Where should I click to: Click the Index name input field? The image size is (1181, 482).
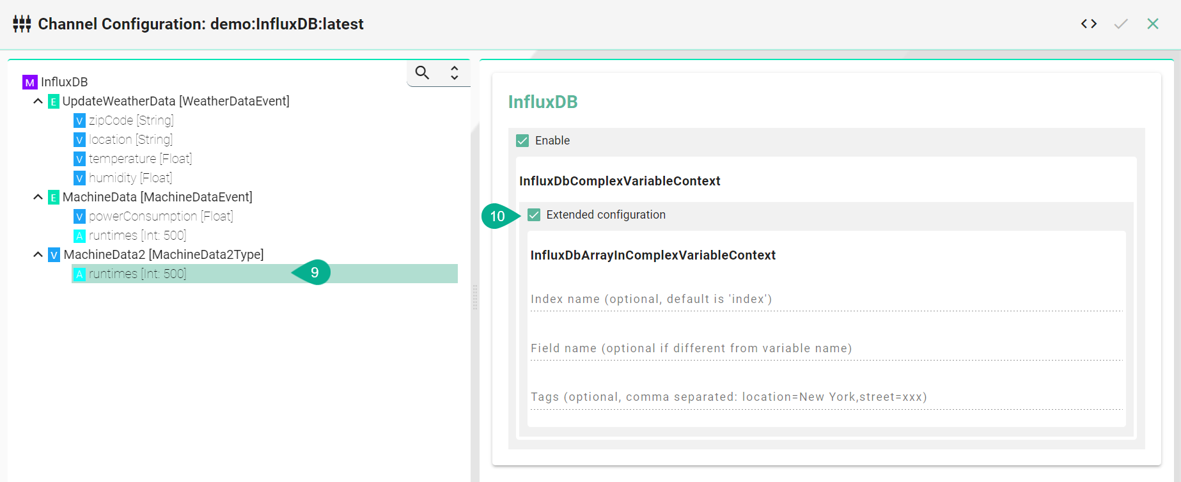click(x=826, y=299)
